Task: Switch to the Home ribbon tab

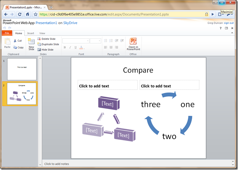Action: pos(19,33)
